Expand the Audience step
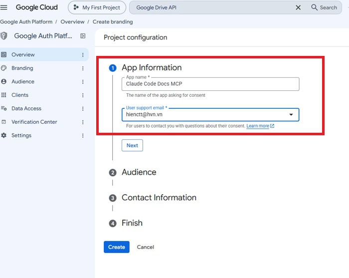This screenshot has height=278, width=349. pyautogui.click(x=133, y=172)
